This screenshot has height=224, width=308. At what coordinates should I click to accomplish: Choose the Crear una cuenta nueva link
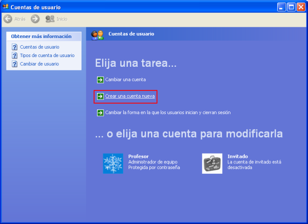click(x=129, y=96)
